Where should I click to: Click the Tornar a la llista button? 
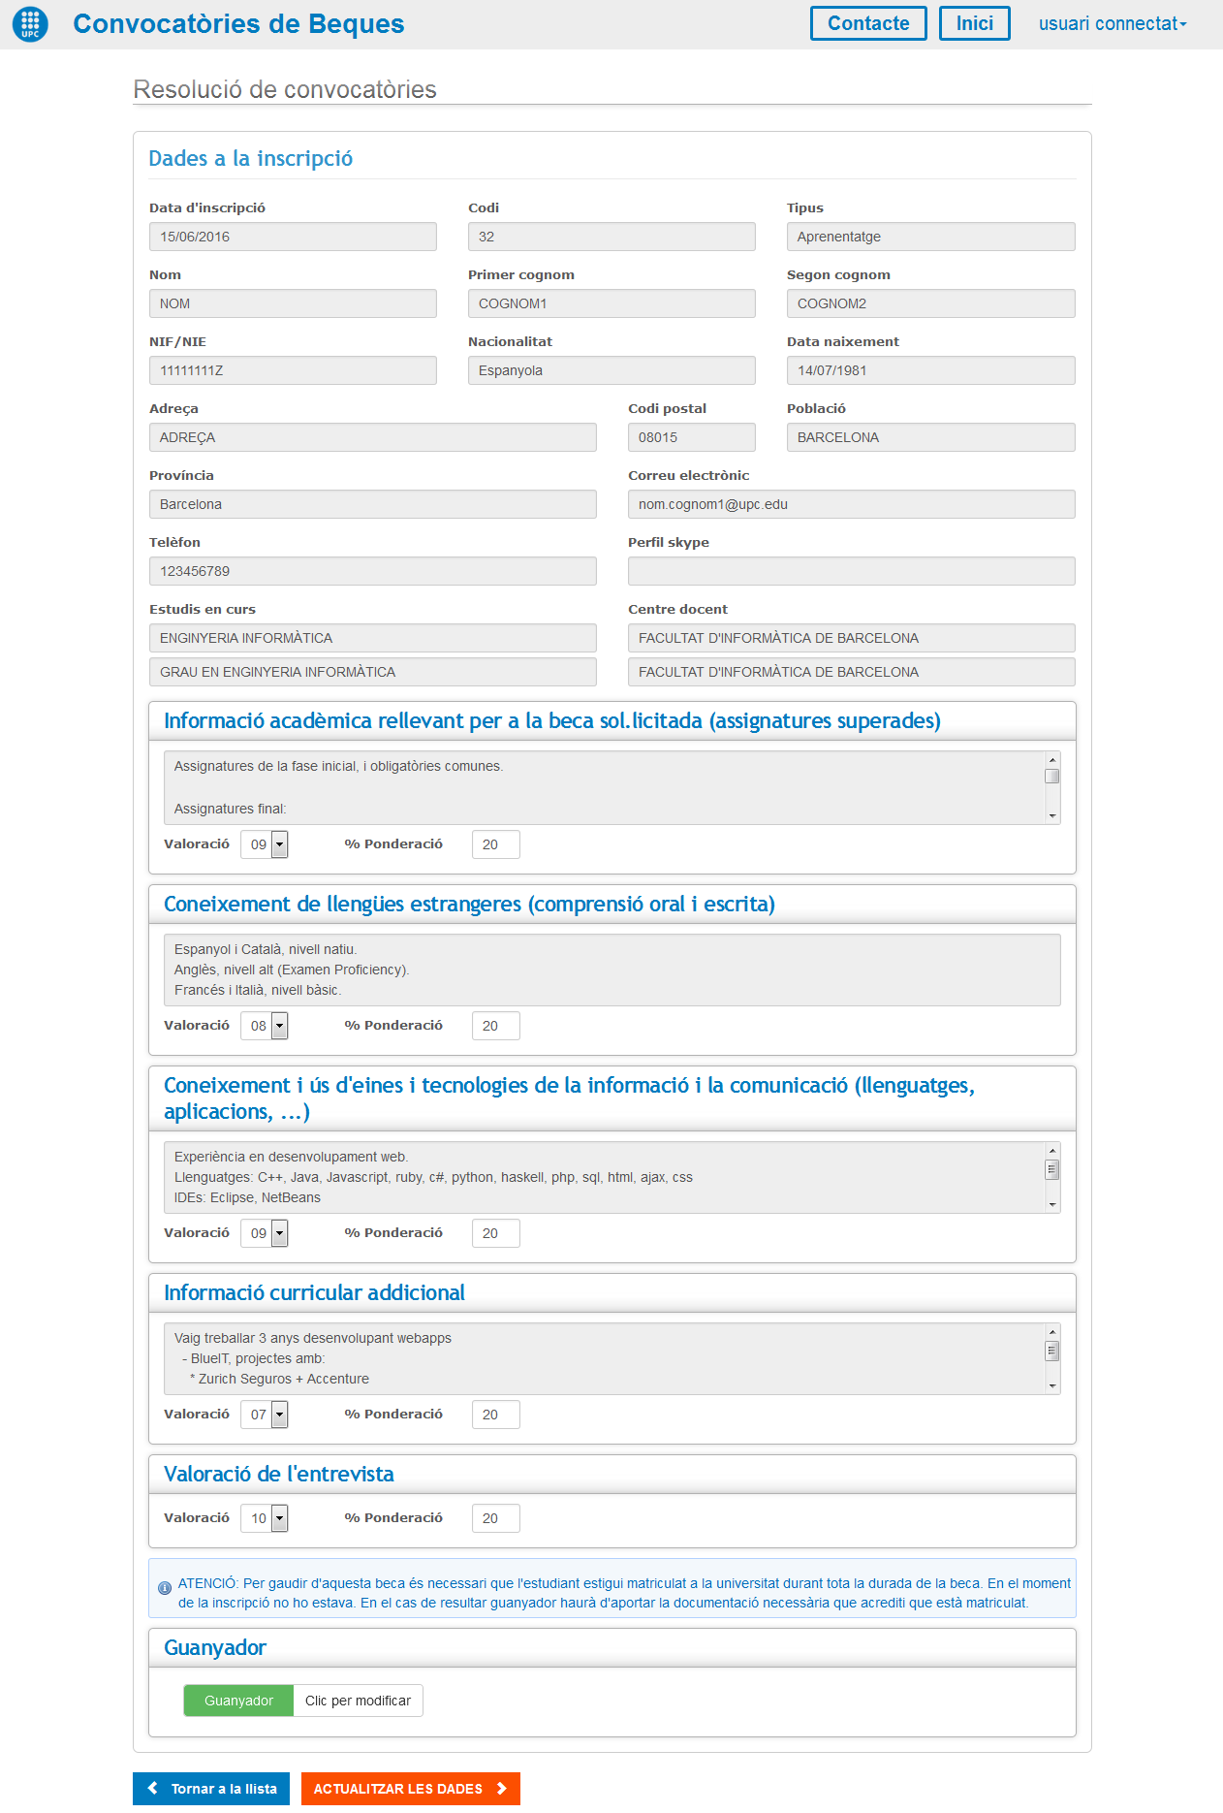point(211,1789)
